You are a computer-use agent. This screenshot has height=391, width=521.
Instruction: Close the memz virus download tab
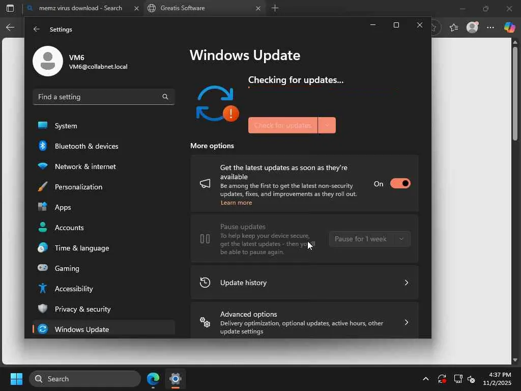(136, 8)
